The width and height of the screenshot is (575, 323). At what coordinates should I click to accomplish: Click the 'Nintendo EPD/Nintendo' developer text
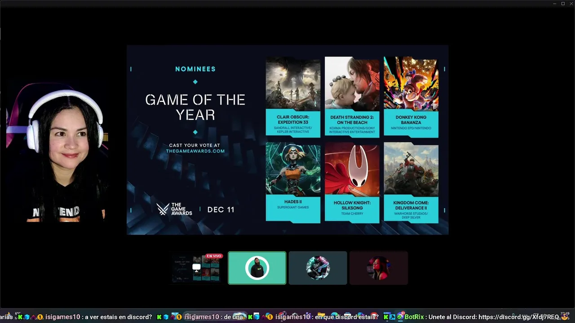tap(411, 128)
